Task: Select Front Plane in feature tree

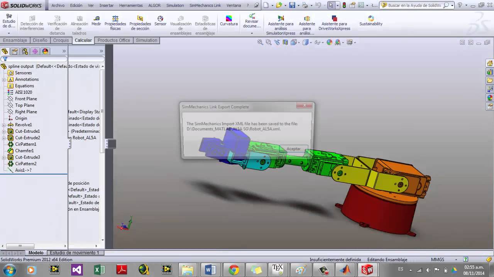Action: coord(26,99)
